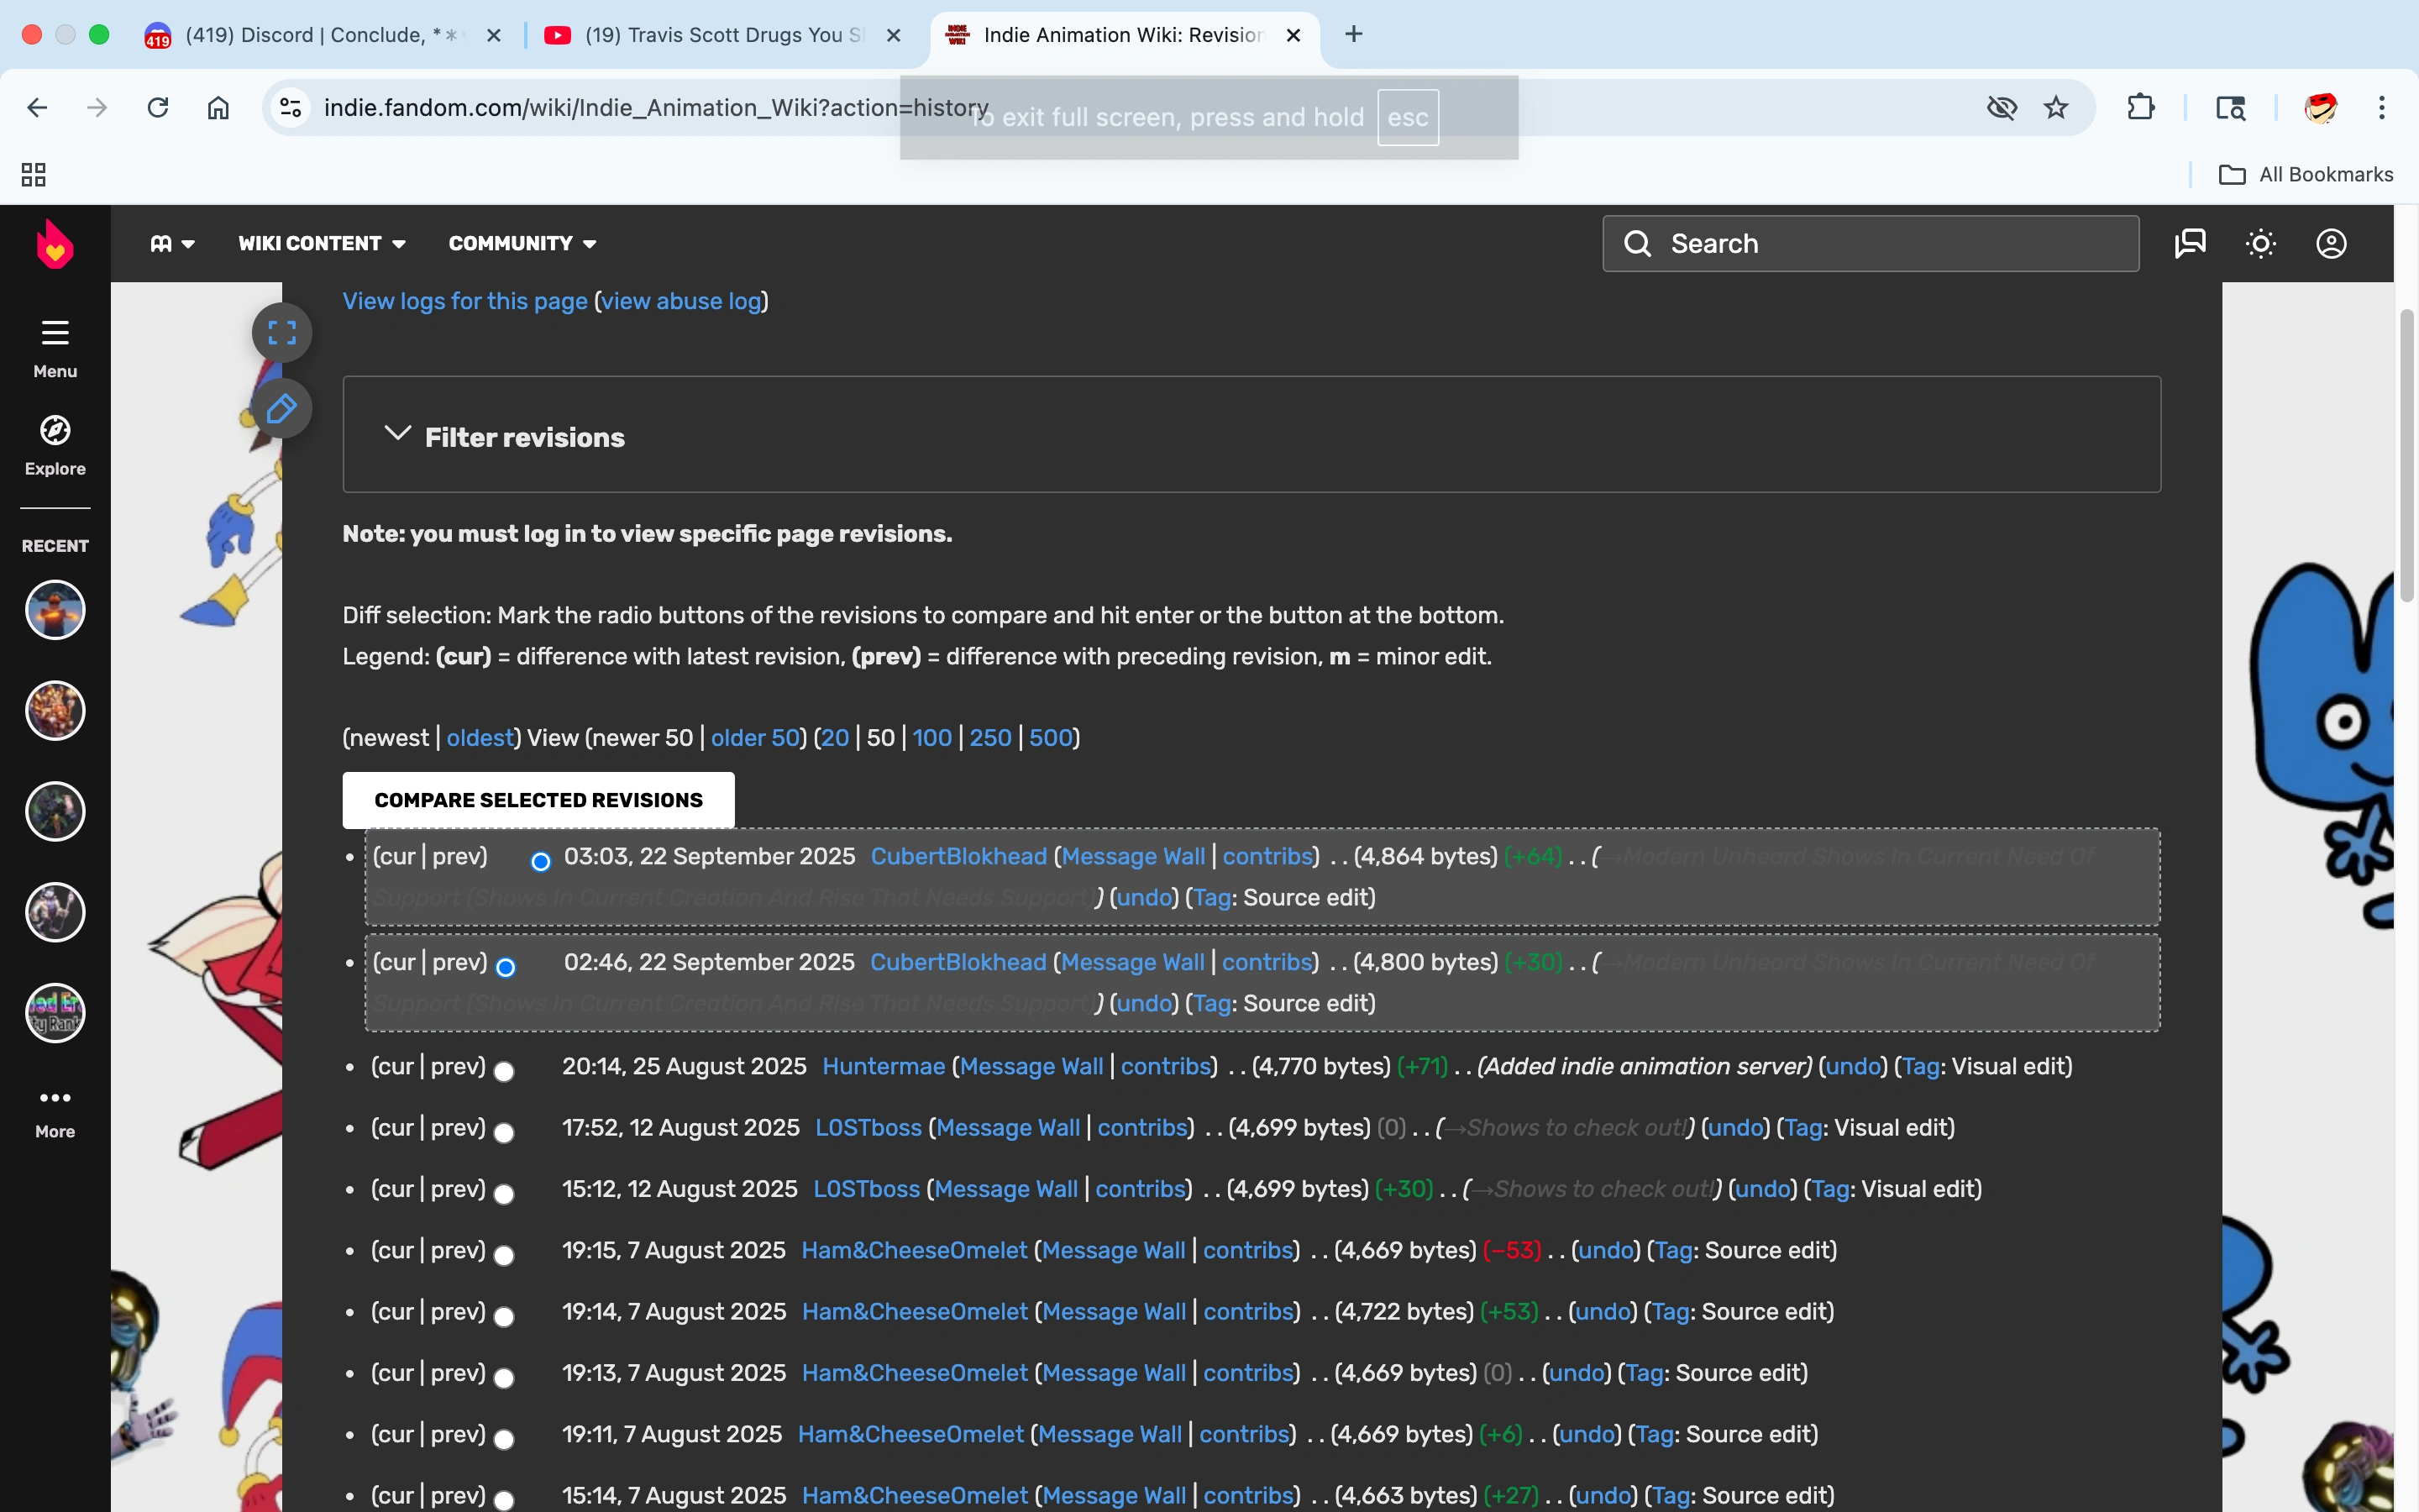This screenshot has height=1512, width=2419.
Task: Click Compare Selected Revisions button
Action: [538, 800]
